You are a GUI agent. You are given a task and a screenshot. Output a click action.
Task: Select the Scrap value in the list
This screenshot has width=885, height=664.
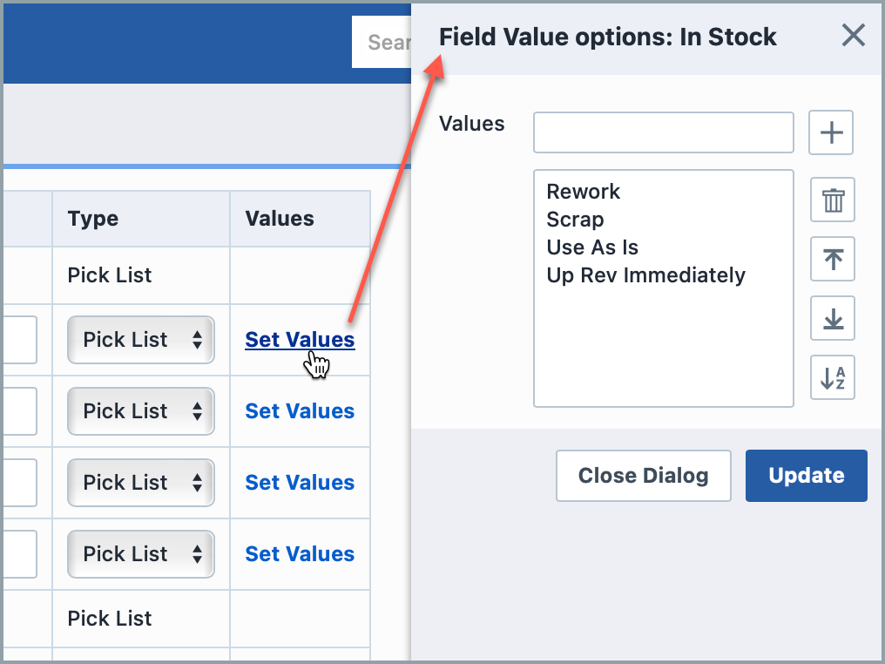pyautogui.click(x=575, y=219)
